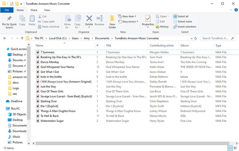Switch to Details view
Image resolution: width=239 pixels, height=151 pixels.
click(x=230, y=148)
